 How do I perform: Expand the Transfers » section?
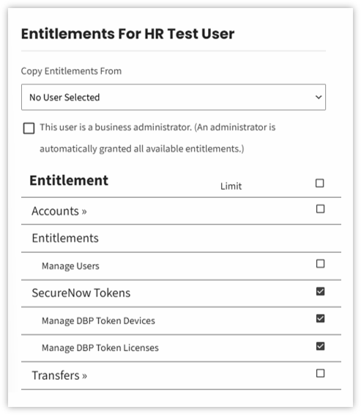click(59, 375)
